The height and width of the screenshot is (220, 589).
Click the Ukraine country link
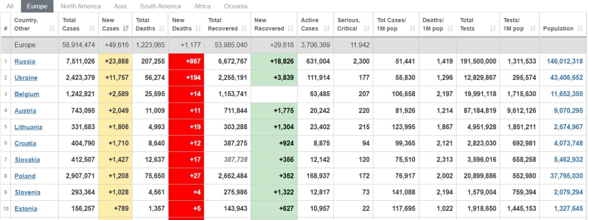pyautogui.click(x=26, y=78)
